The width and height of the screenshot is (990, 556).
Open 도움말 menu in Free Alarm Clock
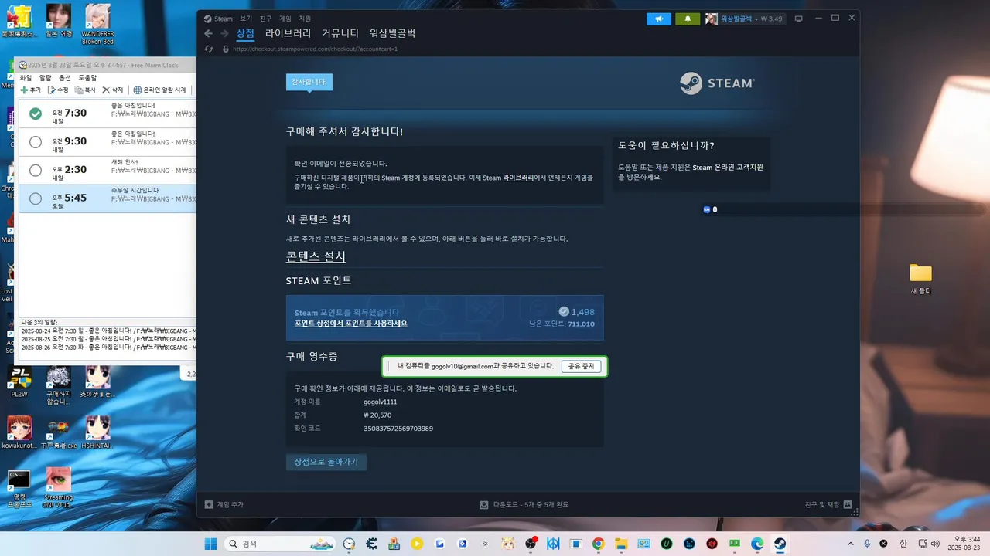tap(87, 78)
